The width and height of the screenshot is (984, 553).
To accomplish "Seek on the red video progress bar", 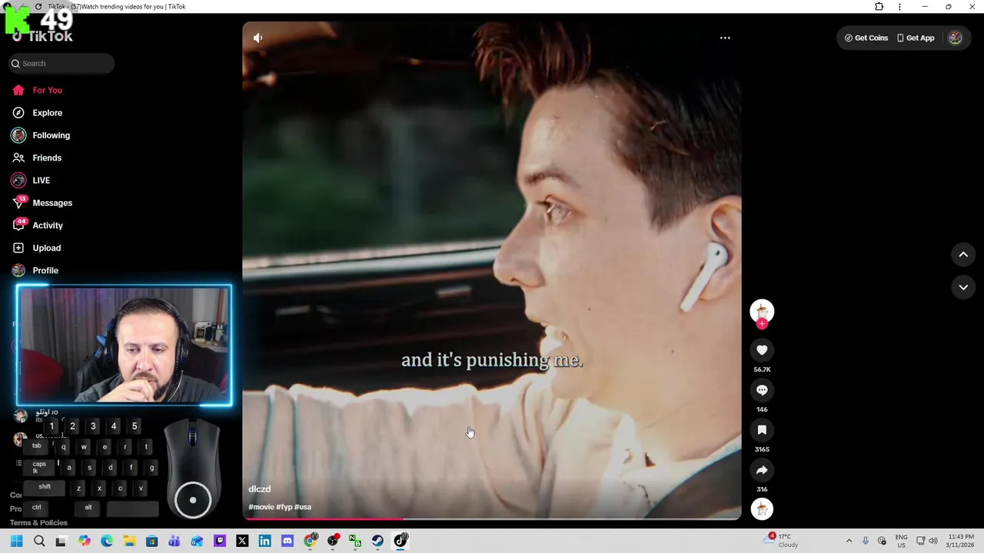I will tap(492, 519).
